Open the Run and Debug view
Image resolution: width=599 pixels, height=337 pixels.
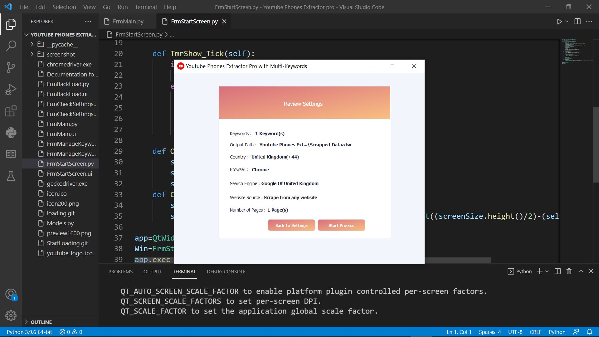(11, 89)
